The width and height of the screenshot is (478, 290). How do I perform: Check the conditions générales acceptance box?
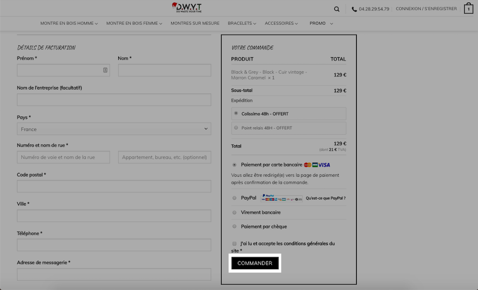(x=234, y=243)
